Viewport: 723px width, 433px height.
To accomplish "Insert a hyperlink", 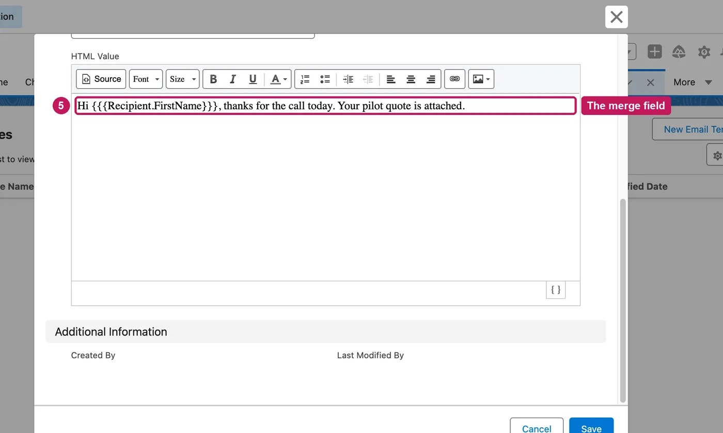I will tap(454, 79).
